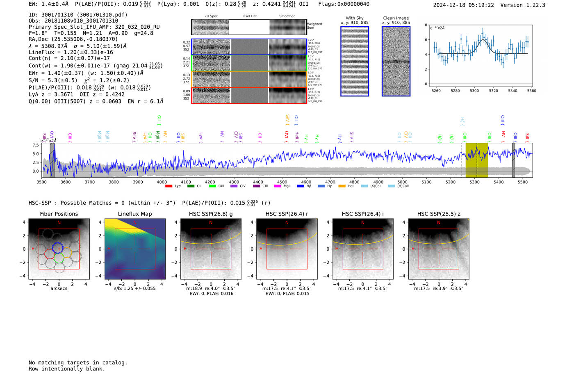The image size is (574, 391).
Task: Click the Primary Spec_Slot_IFU_AMP text line
Action: click(94, 27)
